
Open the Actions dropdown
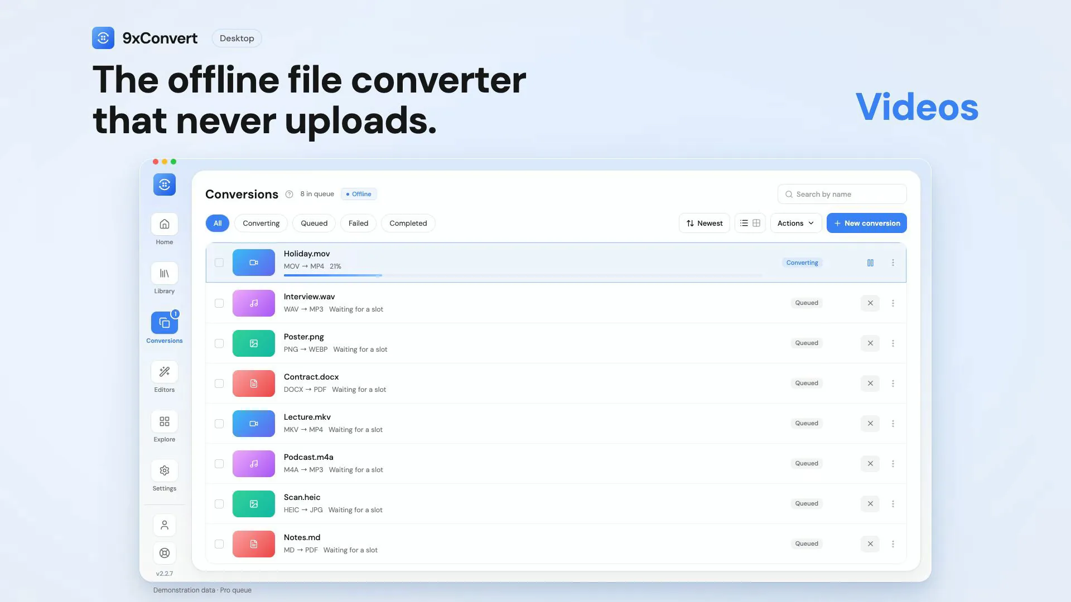pyautogui.click(x=795, y=223)
